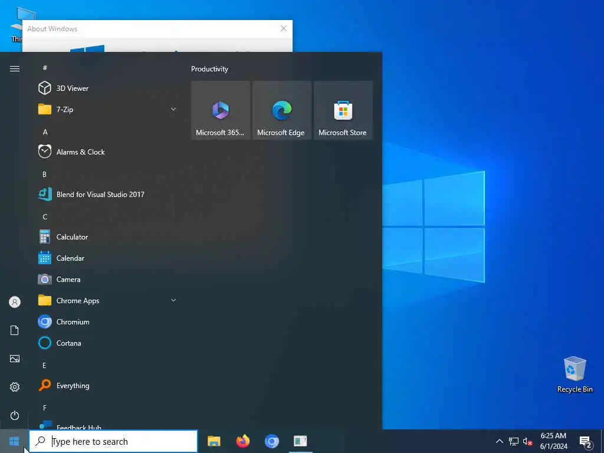Viewport: 604px width, 453px height.
Task: Open the Microsoft Edge tile
Action: click(x=281, y=110)
